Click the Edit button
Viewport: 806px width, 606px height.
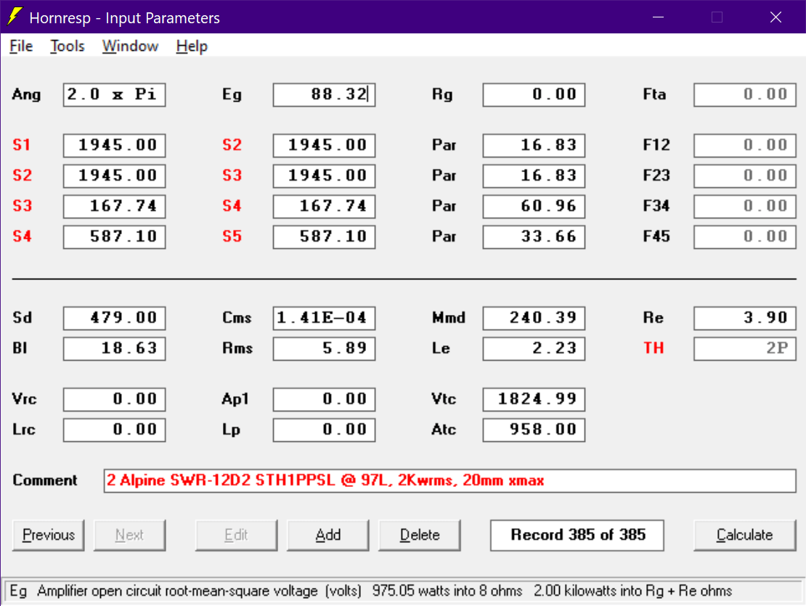(x=236, y=535)
